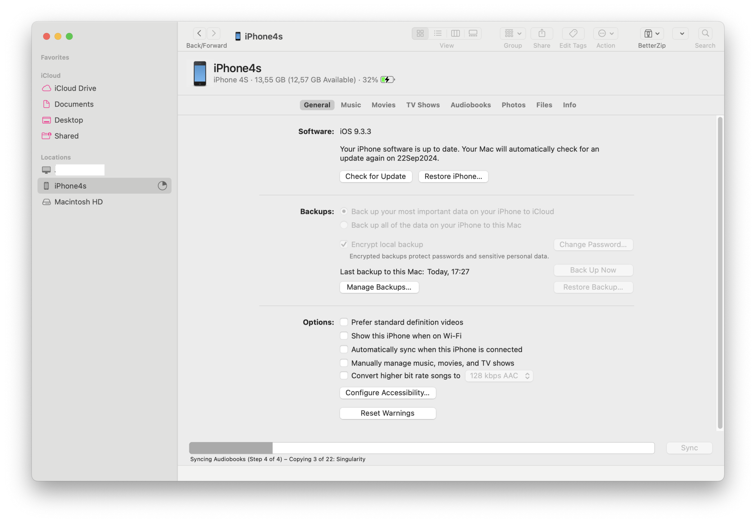Viewport: 756px width, 523px height.
Task: Open Manage Backups... dialog
Action: (379, 287)
